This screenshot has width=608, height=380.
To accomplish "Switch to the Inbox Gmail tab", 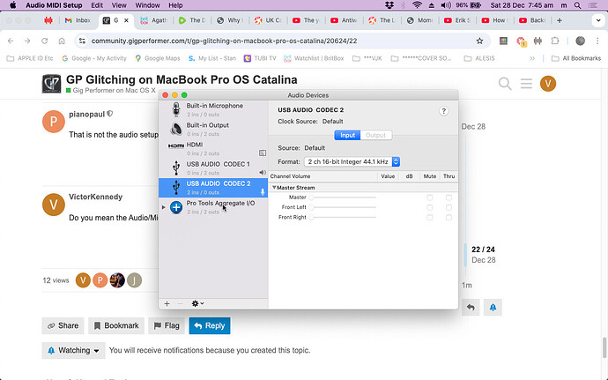I will 78,20.
